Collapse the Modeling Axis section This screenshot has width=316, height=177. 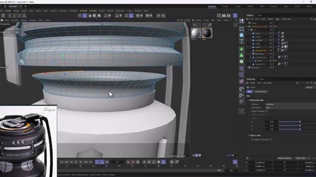[x=248, y=100]
